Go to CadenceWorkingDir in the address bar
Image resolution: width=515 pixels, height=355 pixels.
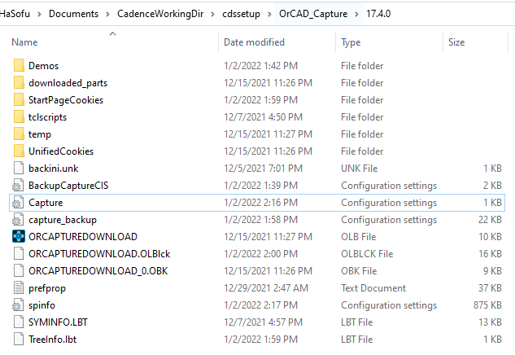pos(160,14)
